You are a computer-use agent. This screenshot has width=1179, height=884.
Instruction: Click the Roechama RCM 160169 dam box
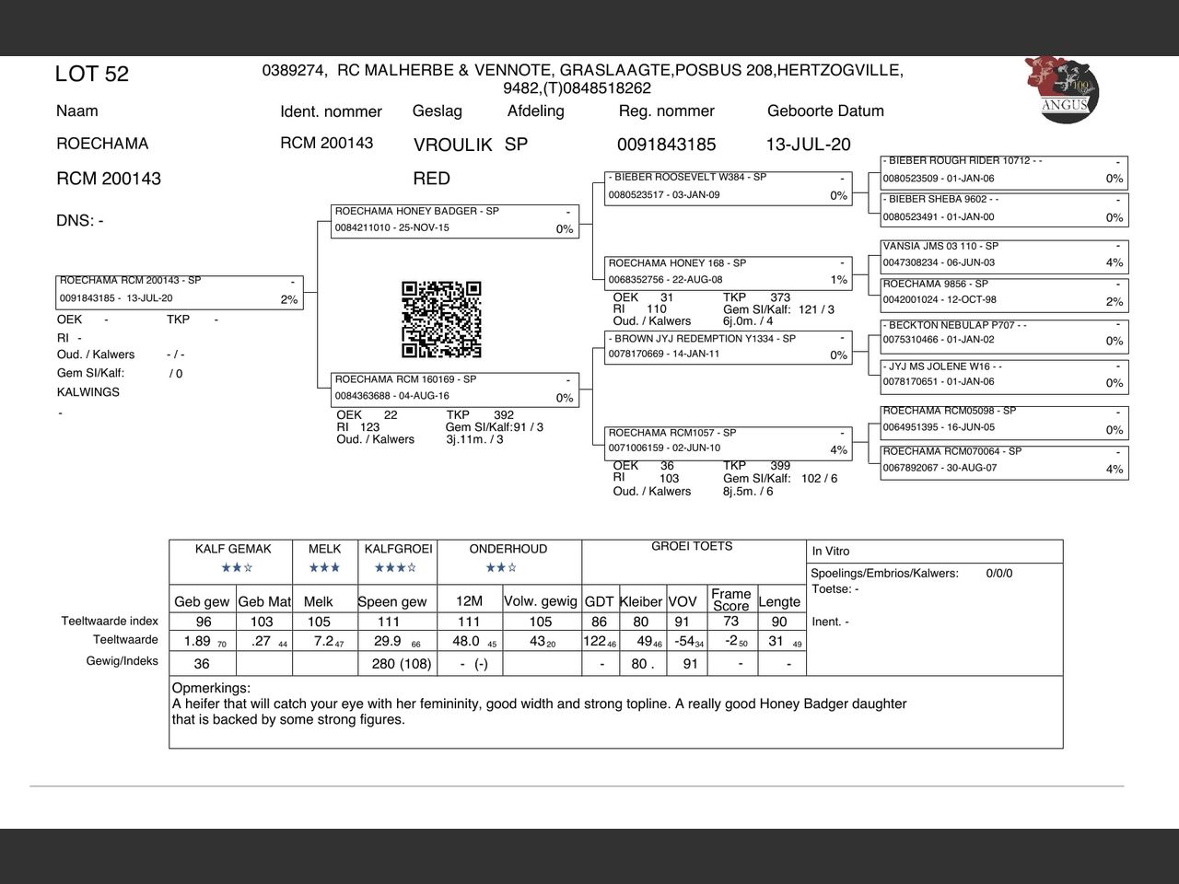click(455, 390)
